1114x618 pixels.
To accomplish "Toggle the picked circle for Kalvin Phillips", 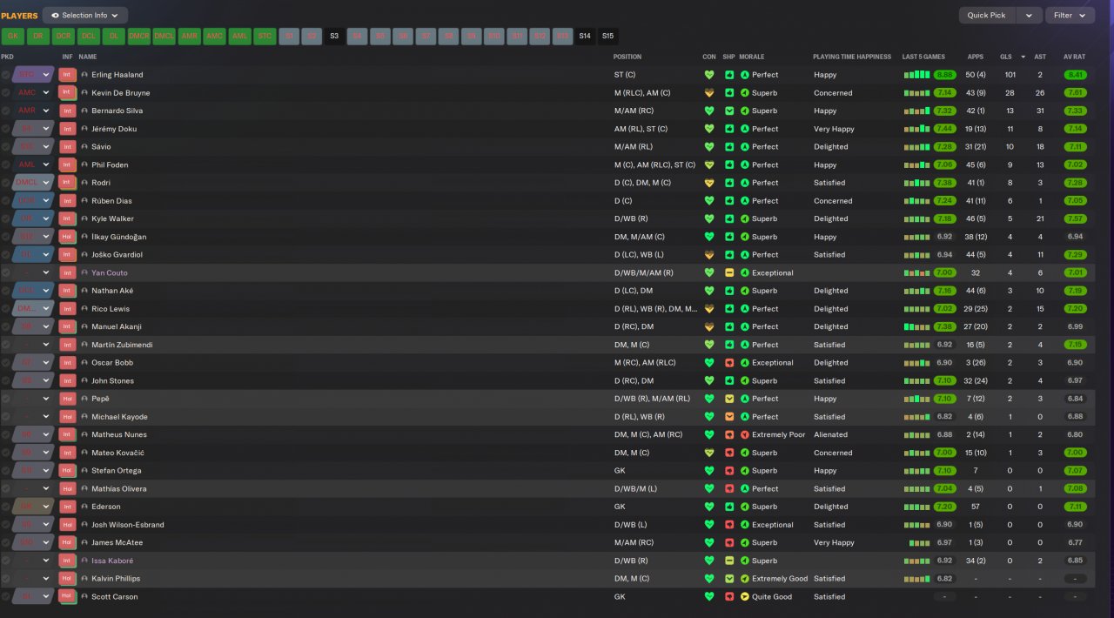I will 6,579.
